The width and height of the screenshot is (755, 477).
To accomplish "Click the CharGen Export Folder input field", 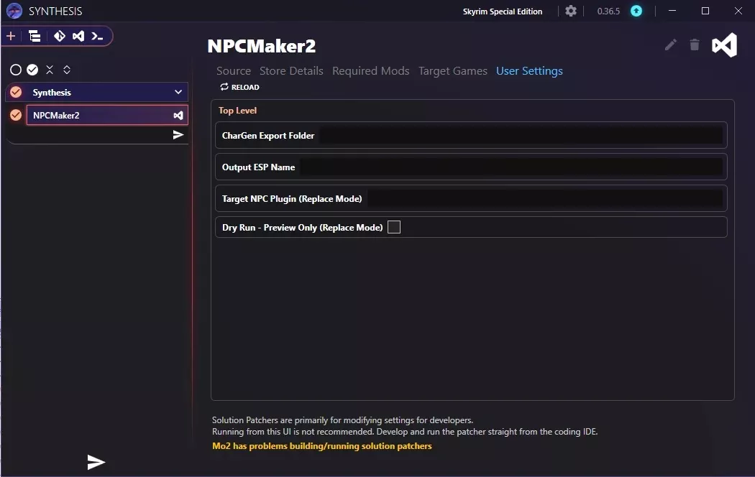I will 521,136.
